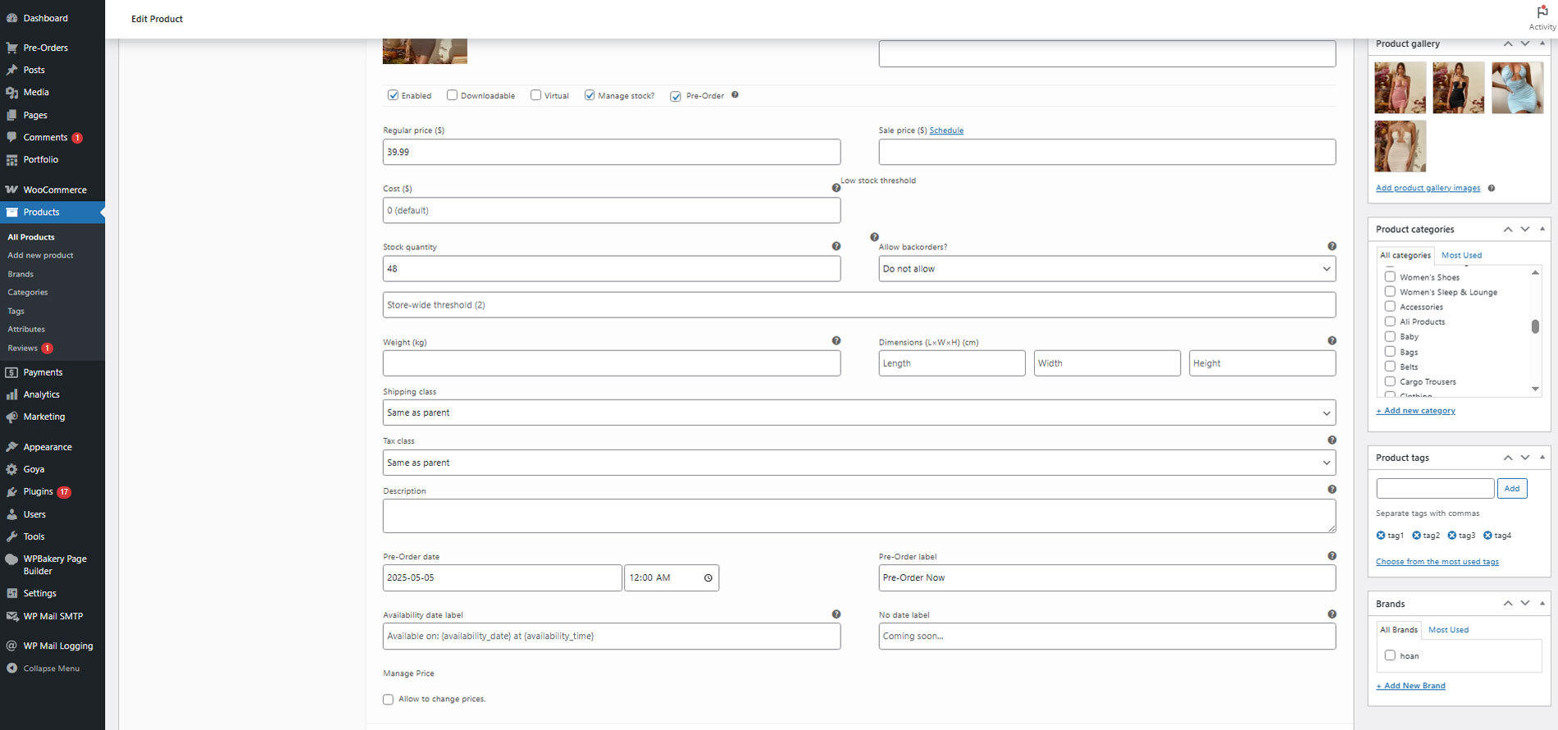Click the Collapse Menu arrow icon
This screenshot has height=730, width=1558.
(11, 668)
